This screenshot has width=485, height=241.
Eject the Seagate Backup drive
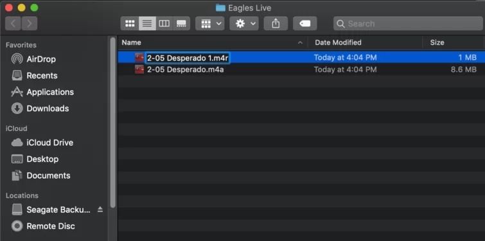pyautogui.click(x=100, y=210)
